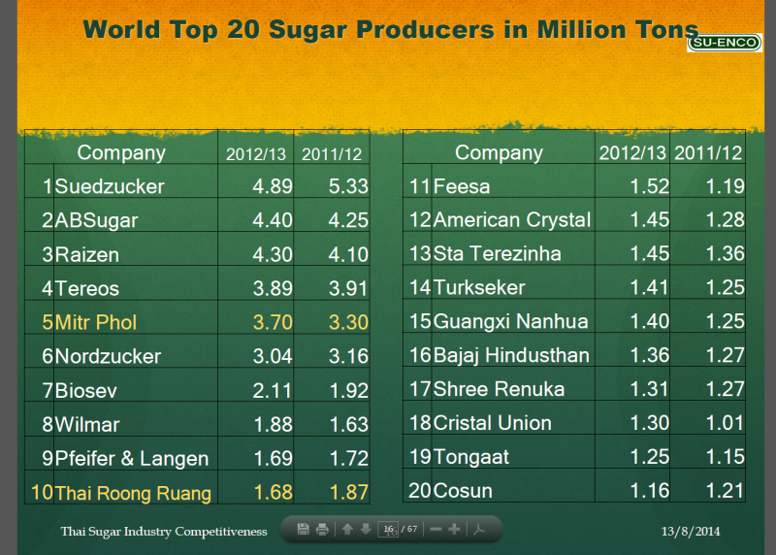Screen dimensions: 776x555
Task: Click Nordzucker's 2011/12 value 3.16
Action: (348, 356)
